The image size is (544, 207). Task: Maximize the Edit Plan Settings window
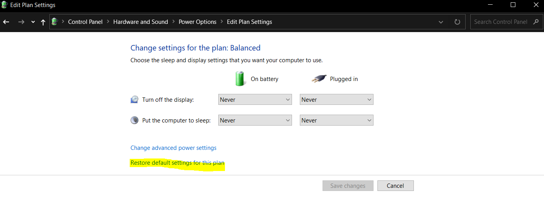click(513, 5)
